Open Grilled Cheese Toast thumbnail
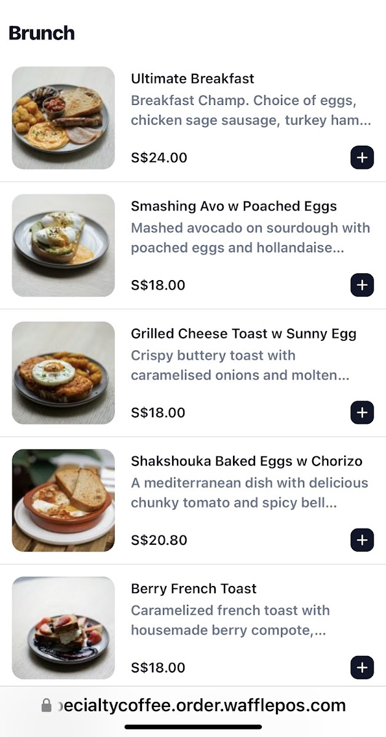386x737 pixels. [x=63, y=373]
